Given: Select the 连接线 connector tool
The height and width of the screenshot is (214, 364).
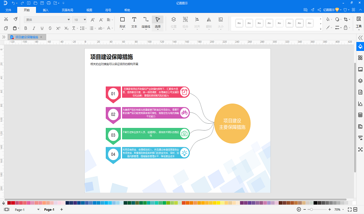Looking at the screenshot, I should (146, 23).
